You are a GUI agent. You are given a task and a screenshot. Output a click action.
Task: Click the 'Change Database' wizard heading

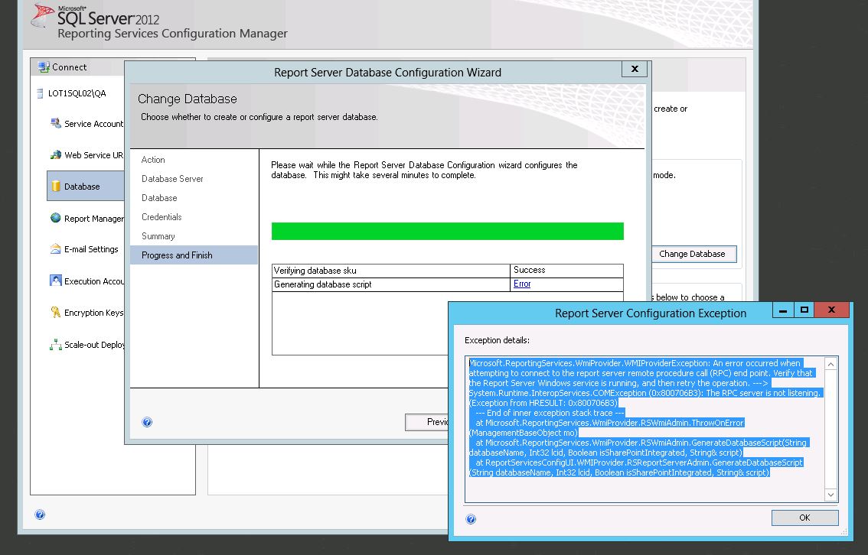pos(187,99)
